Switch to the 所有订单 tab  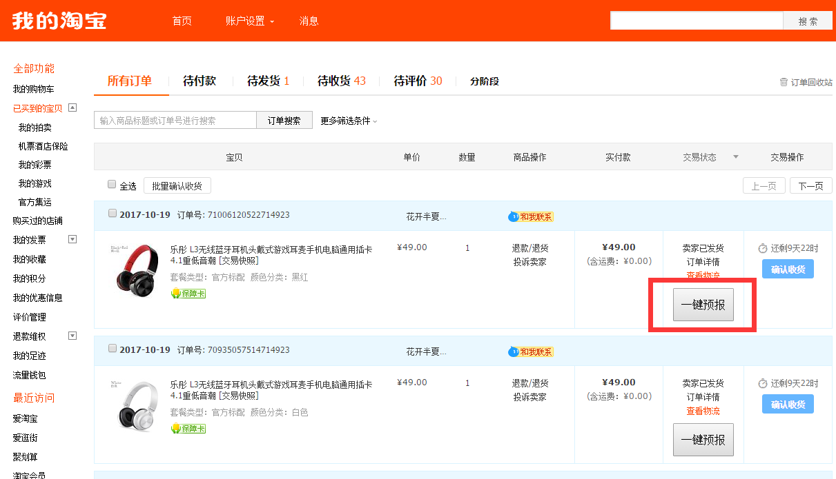130,81
